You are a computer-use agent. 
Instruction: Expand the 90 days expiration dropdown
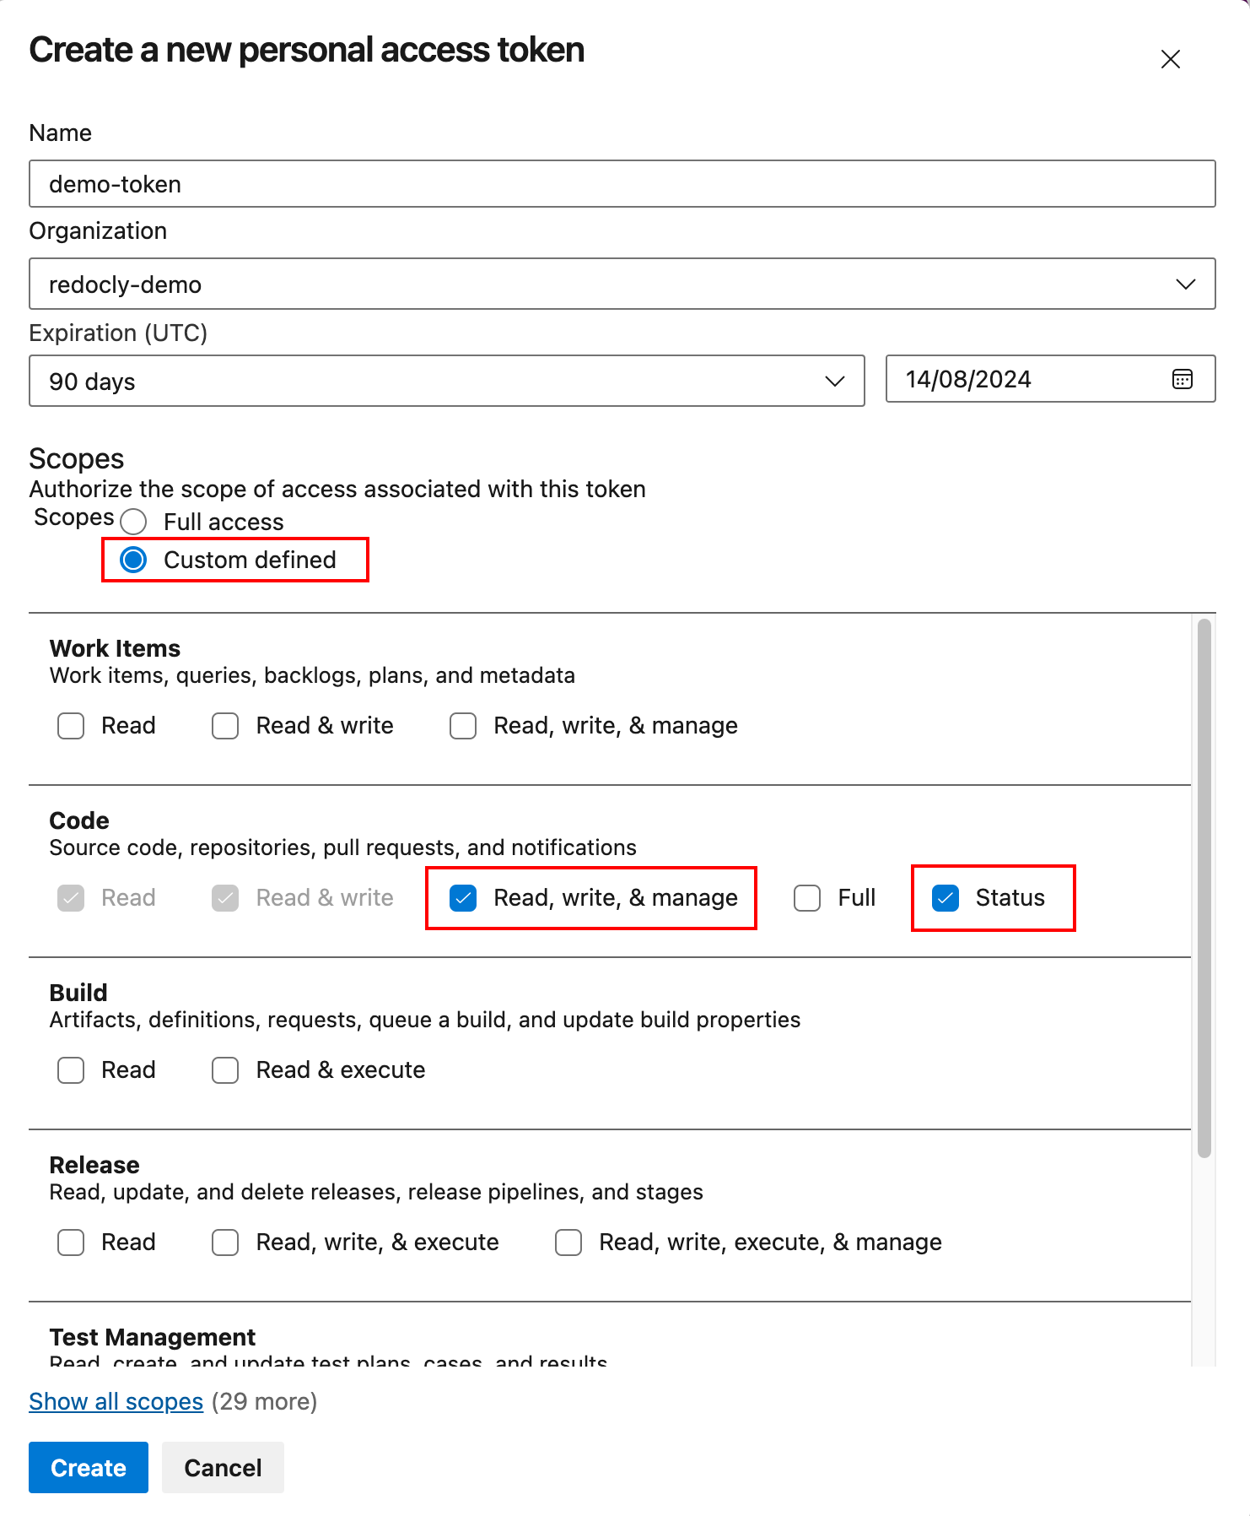(447, 381)
